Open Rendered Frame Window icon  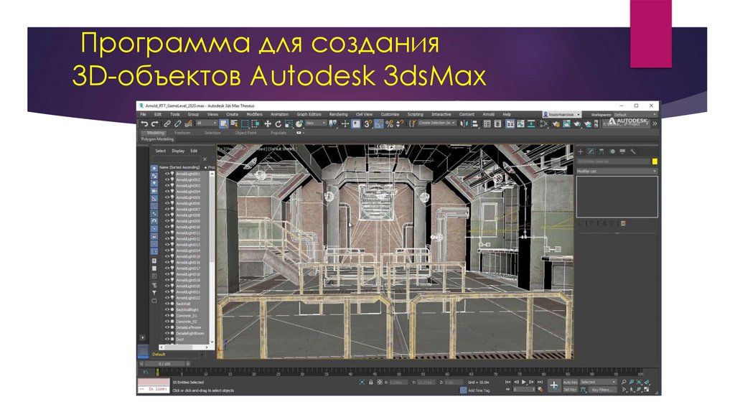click(567, 123)
